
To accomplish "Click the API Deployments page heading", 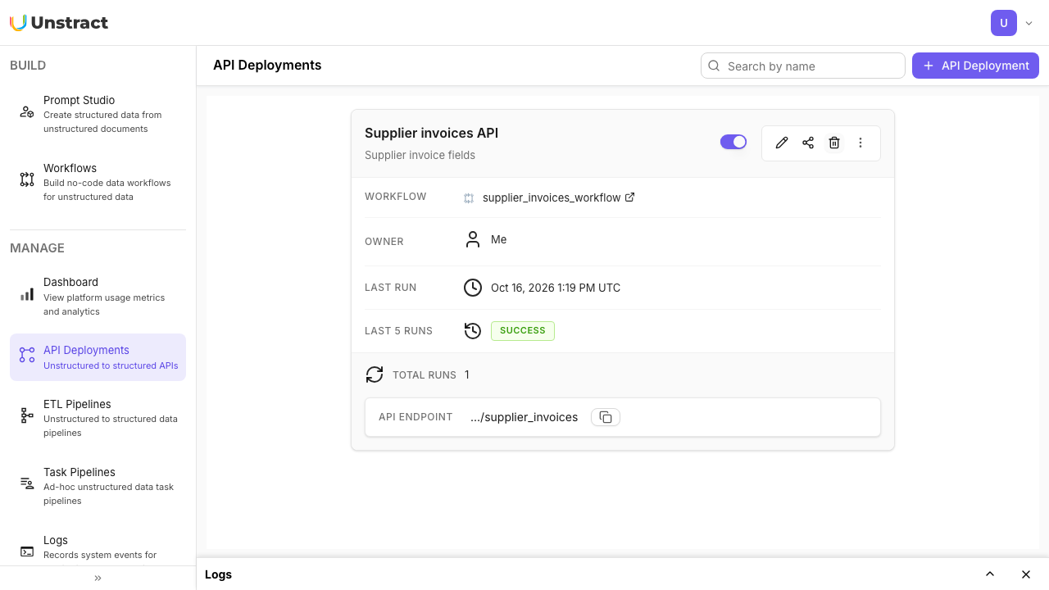I will (267, 65).
